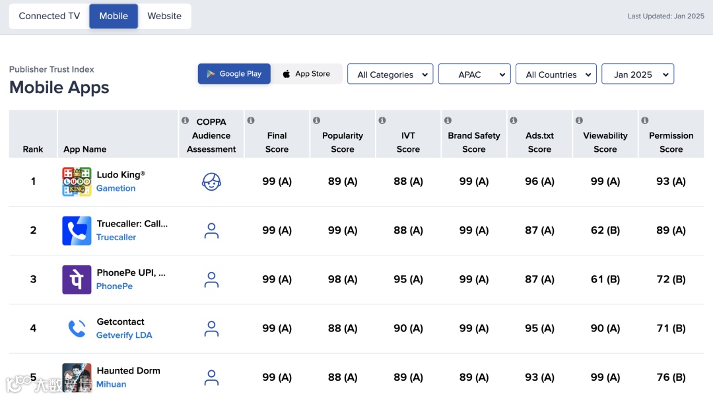Click the child audience icon for Ludo King

click(211, 182)
